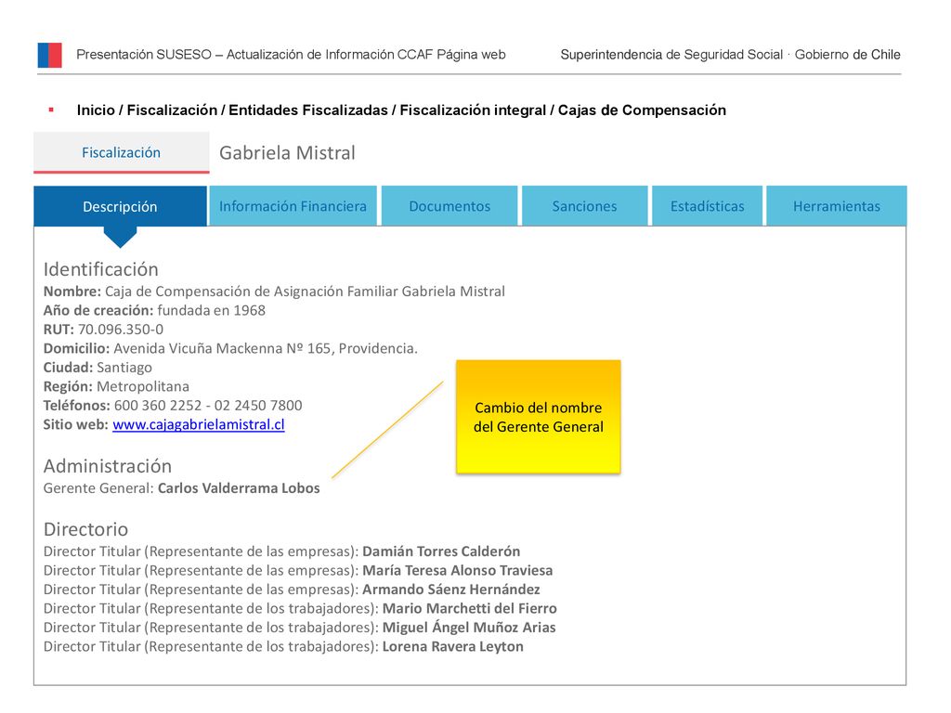
Task: View the Estadísticas tab
Action: [707, 206]
